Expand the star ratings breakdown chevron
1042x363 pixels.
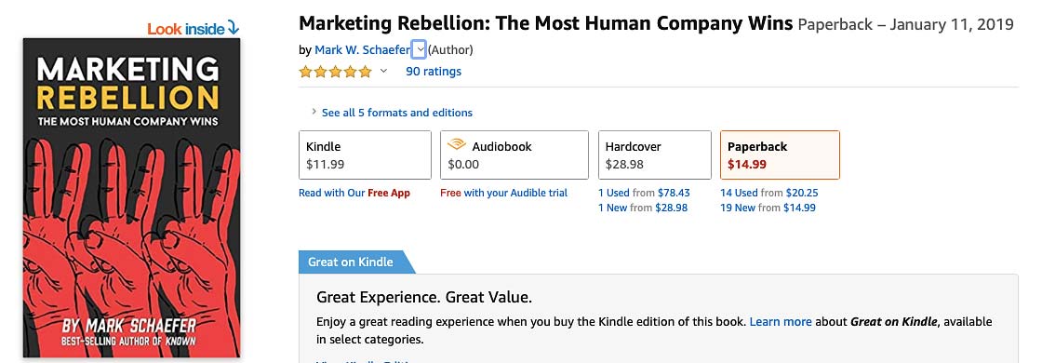[383, 71]
